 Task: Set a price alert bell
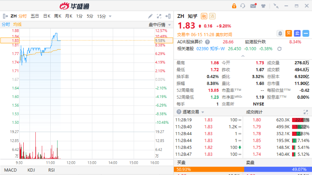coord(280,33)
